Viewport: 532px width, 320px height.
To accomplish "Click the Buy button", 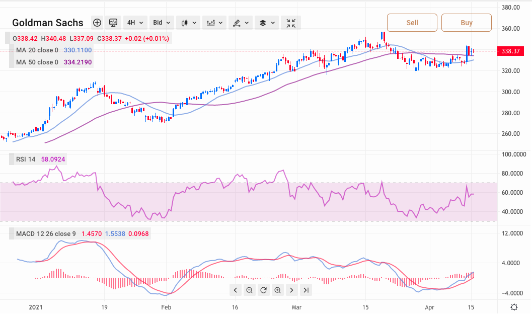I will tap(466, 23).
